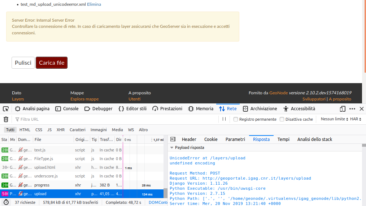Select the FileType.js request row
This screenshot has height=206, width=366.
(x=82, y=159)
